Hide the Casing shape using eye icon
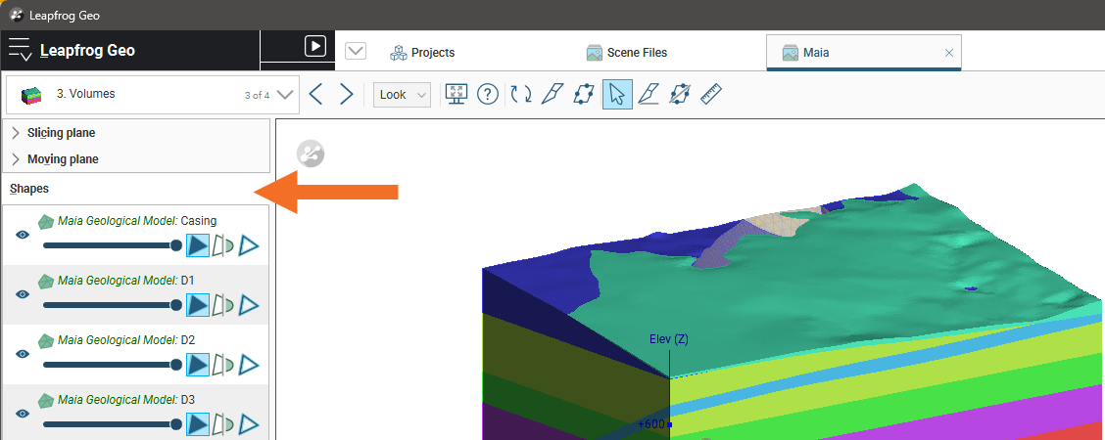The width and height of the screenshot is (1105, 440). click(22, 235)
